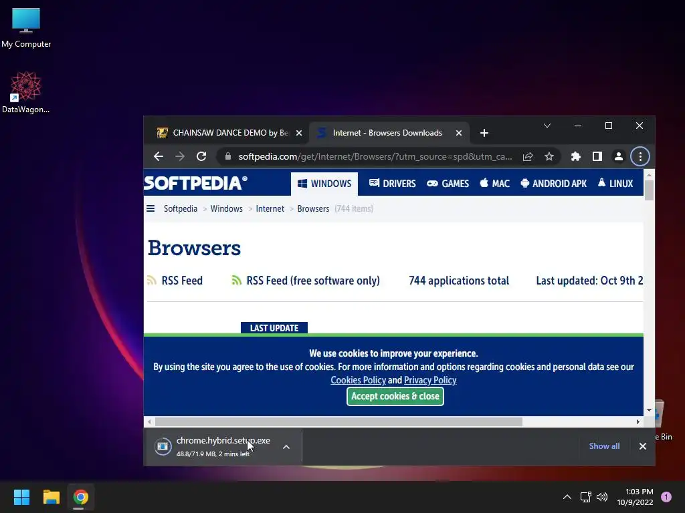Image resolution: width=685 pixels, height=513 pixels.
Task: Click Show all downloads
Action: pyautogui.click(x=604, y=446)
